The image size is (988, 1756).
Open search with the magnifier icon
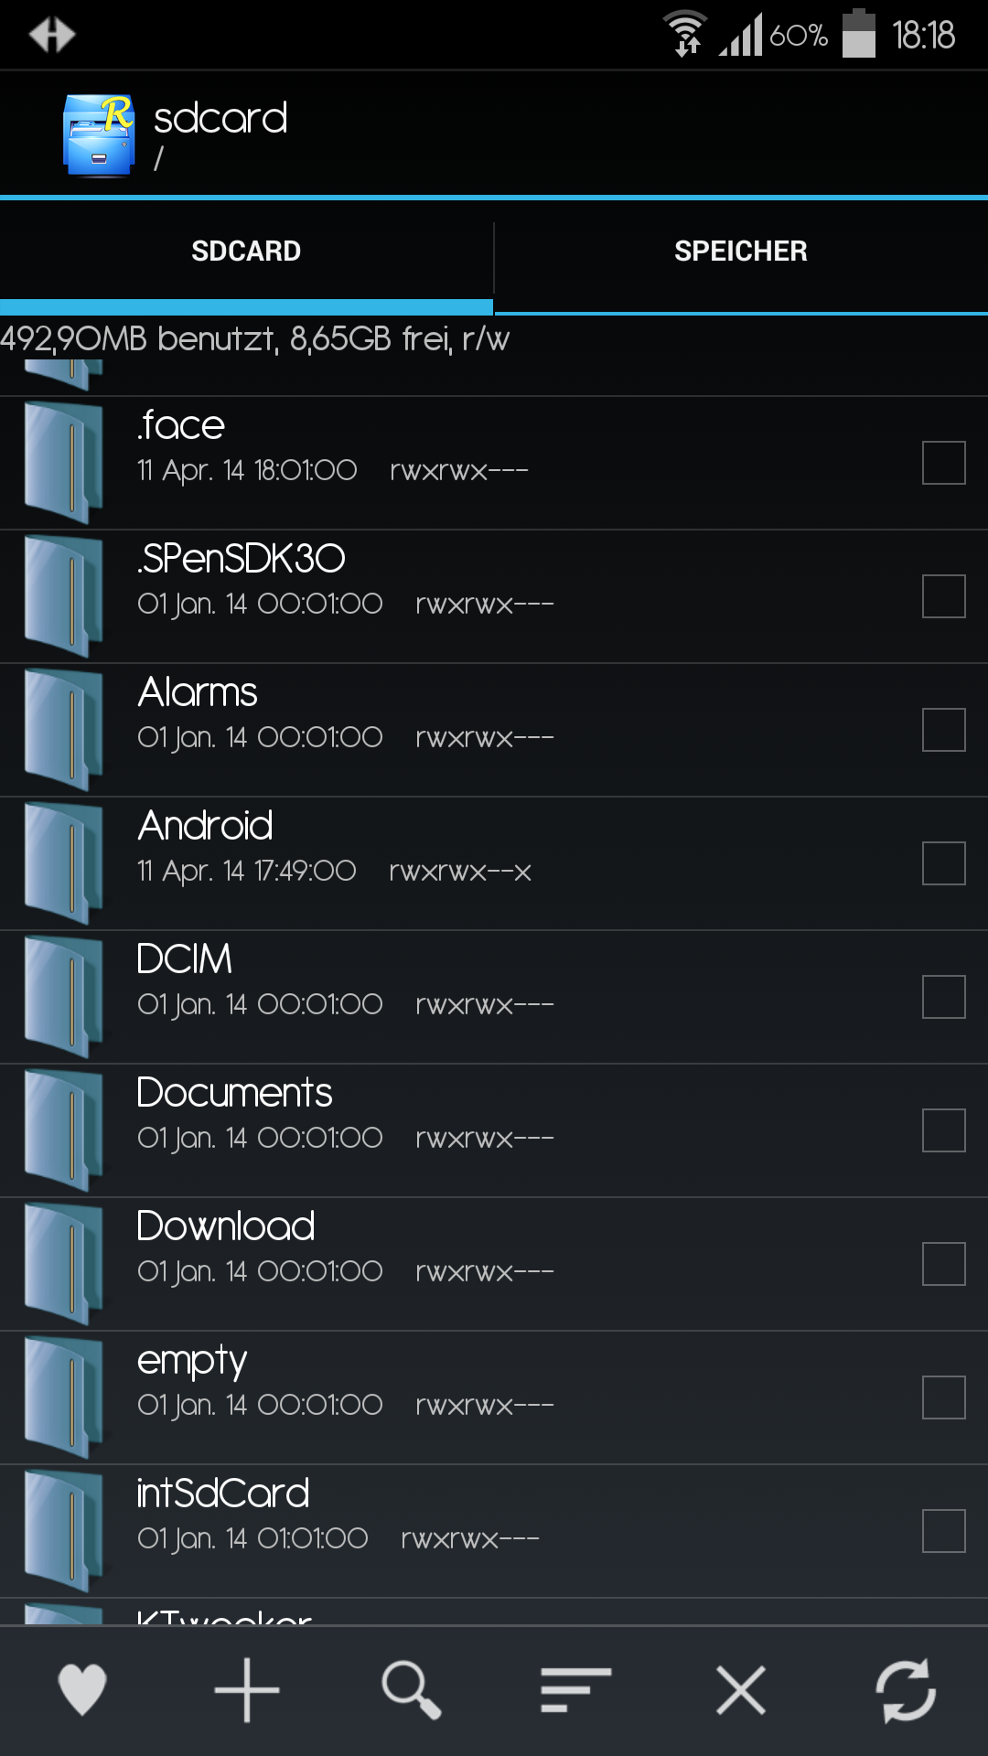click(412, 1690)
